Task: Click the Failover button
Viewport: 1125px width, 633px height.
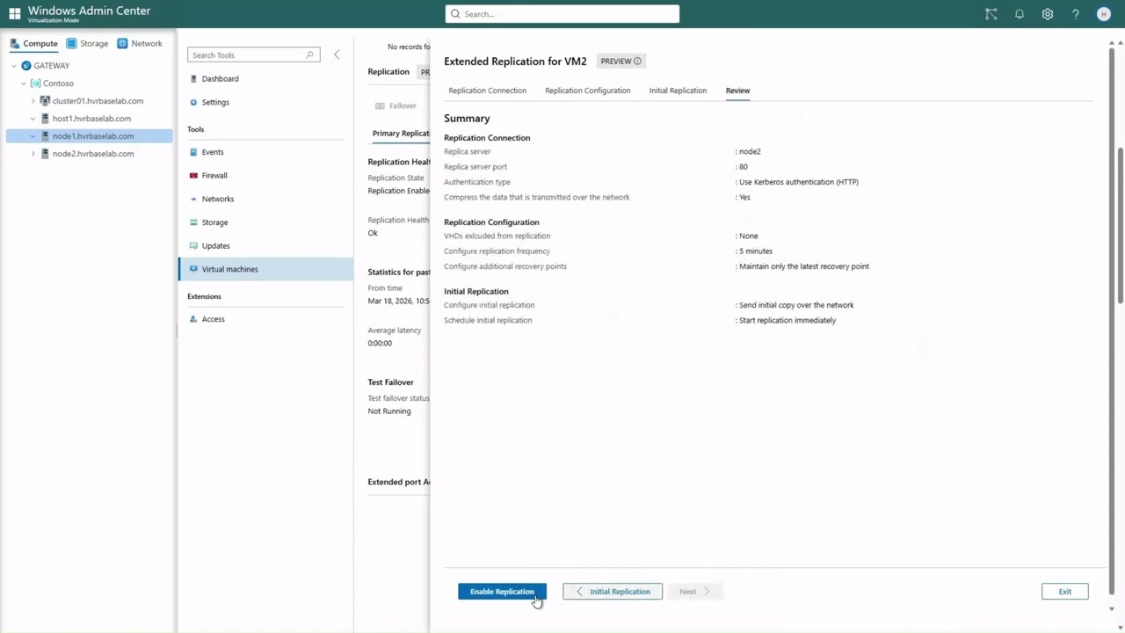Action: point(396,106)
